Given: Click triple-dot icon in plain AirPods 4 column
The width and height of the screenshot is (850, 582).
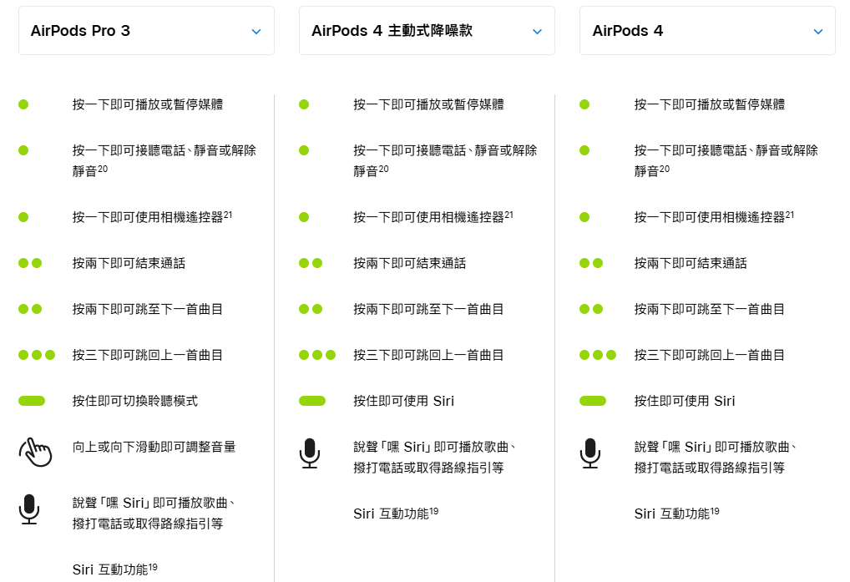Looking at the screenshot, I should (598, 355).
